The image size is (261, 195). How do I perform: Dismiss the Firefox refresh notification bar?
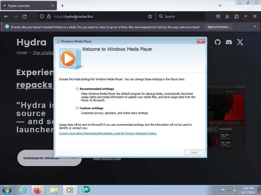pos(255,26)
